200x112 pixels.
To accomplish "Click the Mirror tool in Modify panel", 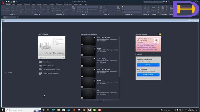I will [35, 9].
